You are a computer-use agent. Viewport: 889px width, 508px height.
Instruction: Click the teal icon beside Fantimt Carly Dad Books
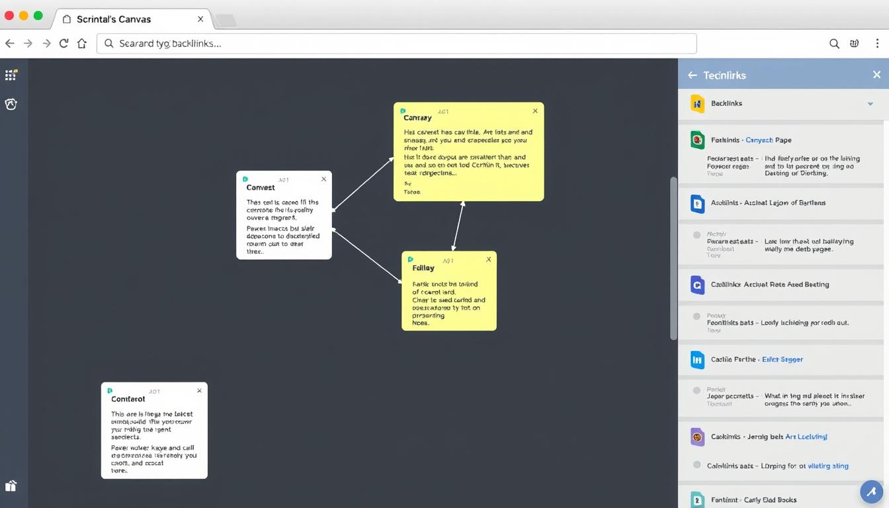click(x=697, y=499)
